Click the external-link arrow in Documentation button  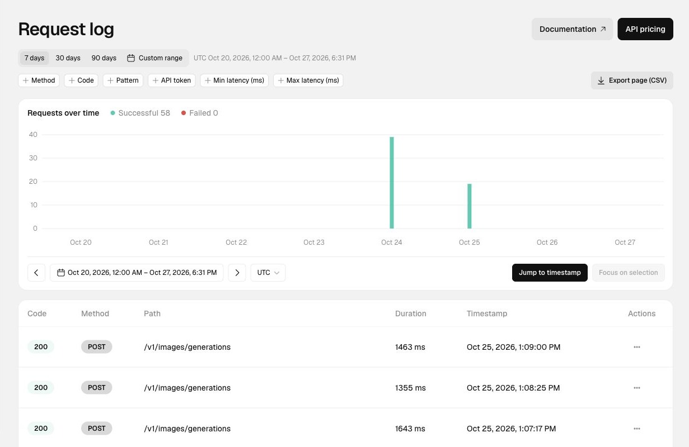coord(603,29)
